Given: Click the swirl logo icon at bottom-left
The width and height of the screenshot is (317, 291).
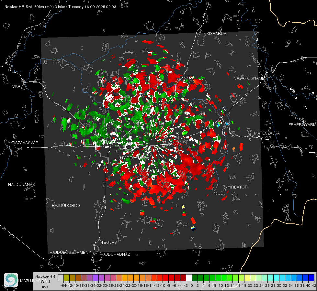Looking at the screenshot, I should coord(11,280).
